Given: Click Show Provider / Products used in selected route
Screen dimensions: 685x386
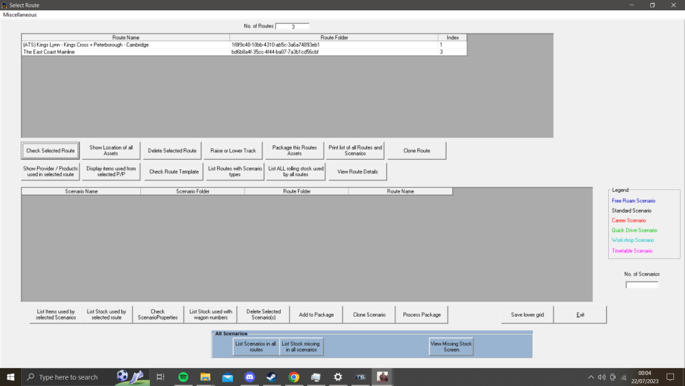Looking at the screenshot, I should 50,171.
